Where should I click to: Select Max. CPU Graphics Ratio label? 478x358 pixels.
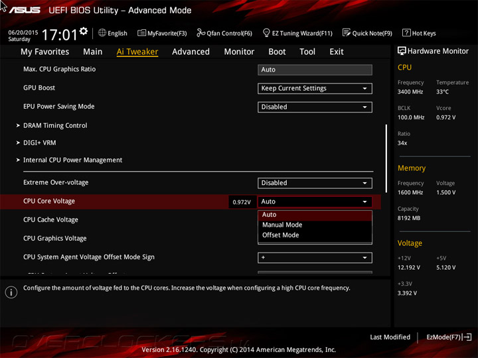click(x=60, y=70)
